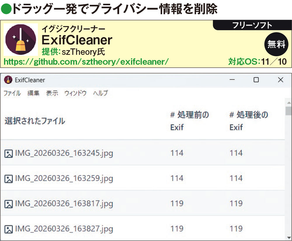Click the ExifCleaner window title text
292x241 pixels.
click(x=30, y=80)
